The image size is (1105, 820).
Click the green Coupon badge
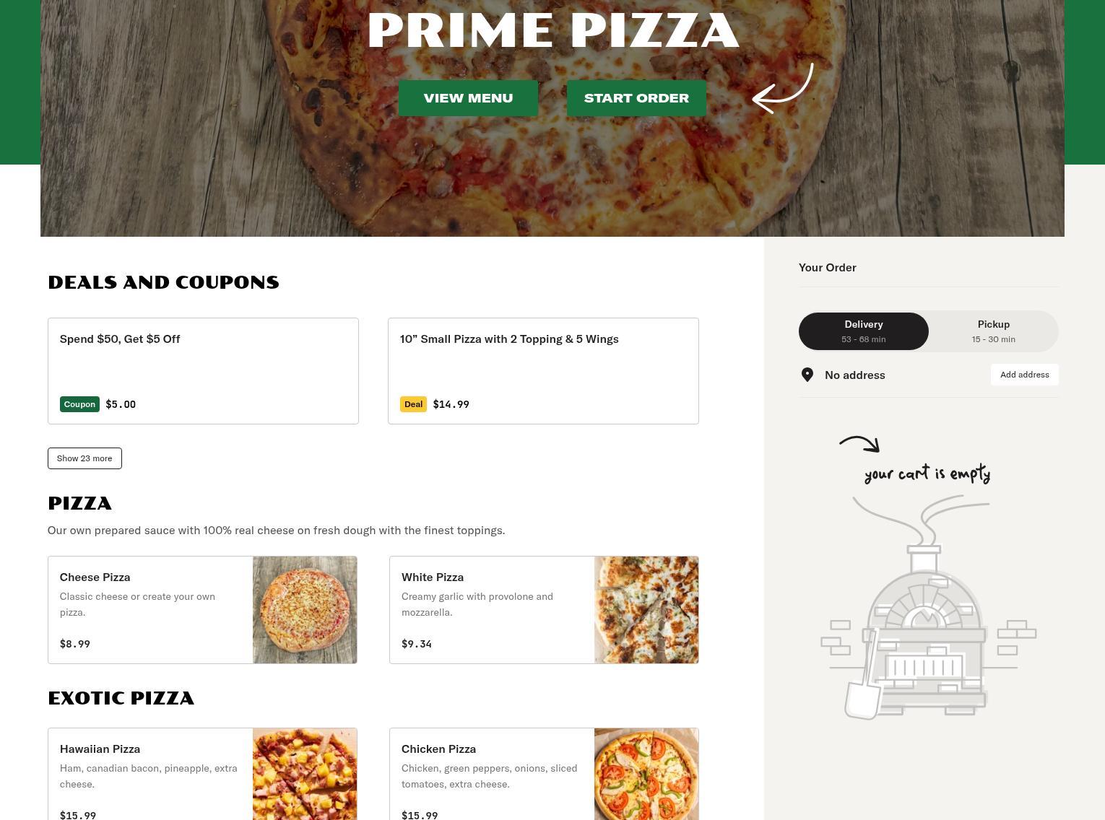(x=79, y=404)
